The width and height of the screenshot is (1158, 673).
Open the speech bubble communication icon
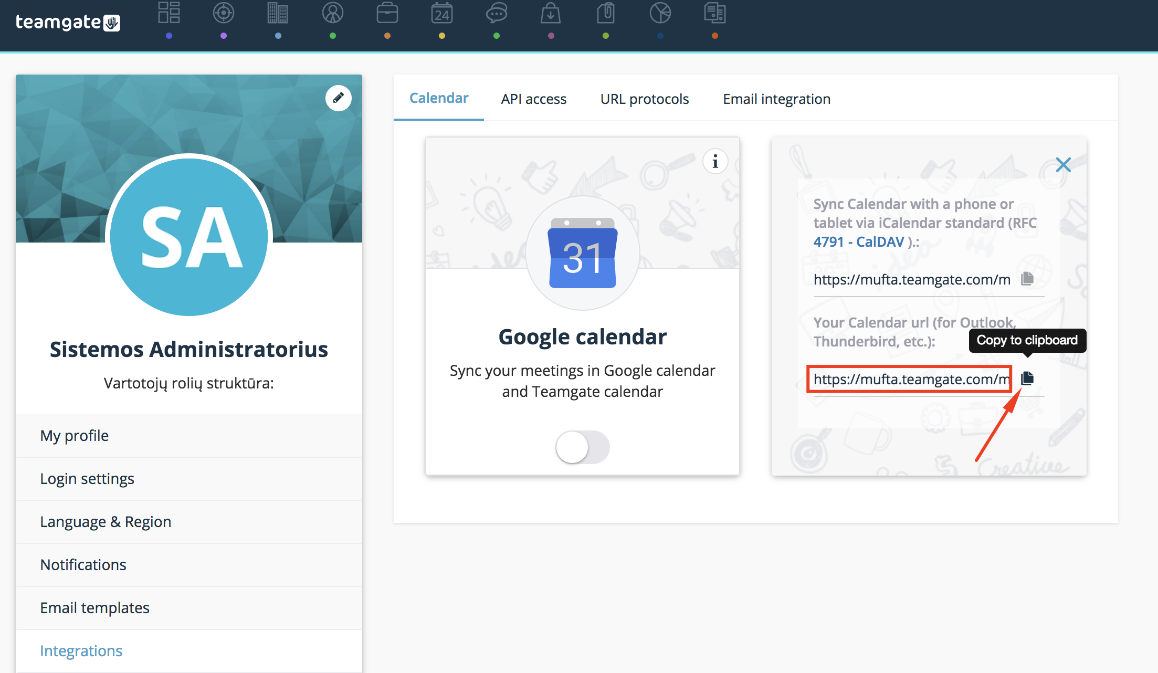pyautogui.click(x=497, y=13)
